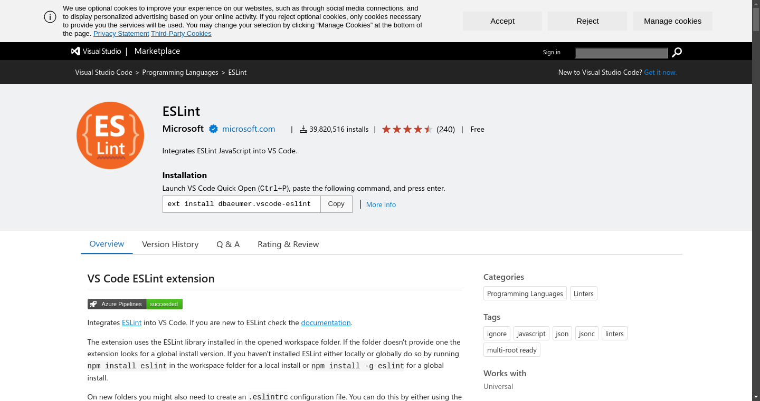Image resolution: width=760 pixels, height=401 pixels.
Task: Click the scrollbar down arrow
Action: [756, 397]
